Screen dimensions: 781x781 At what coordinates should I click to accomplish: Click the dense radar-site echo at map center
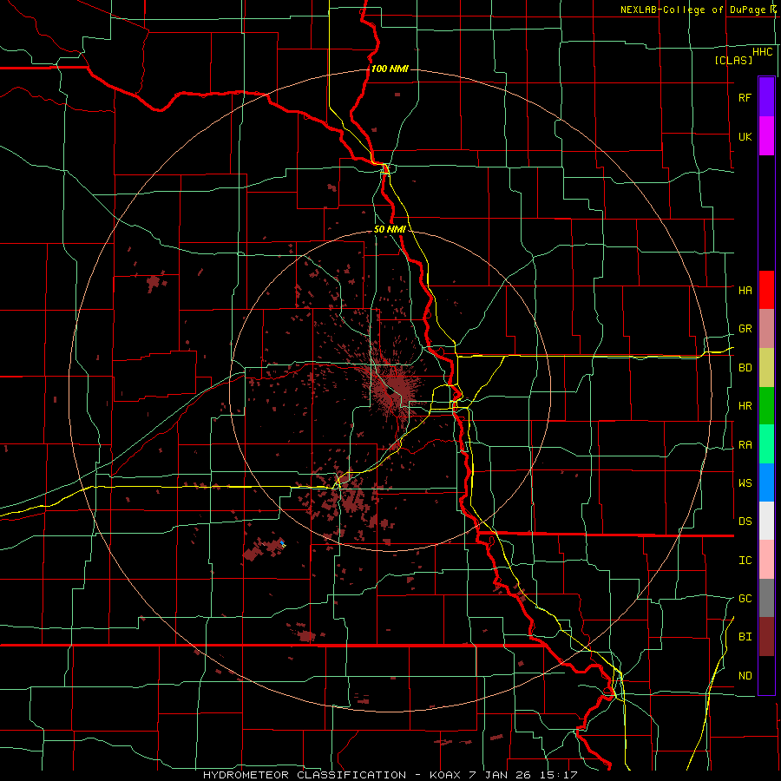(x=394, y=388)
